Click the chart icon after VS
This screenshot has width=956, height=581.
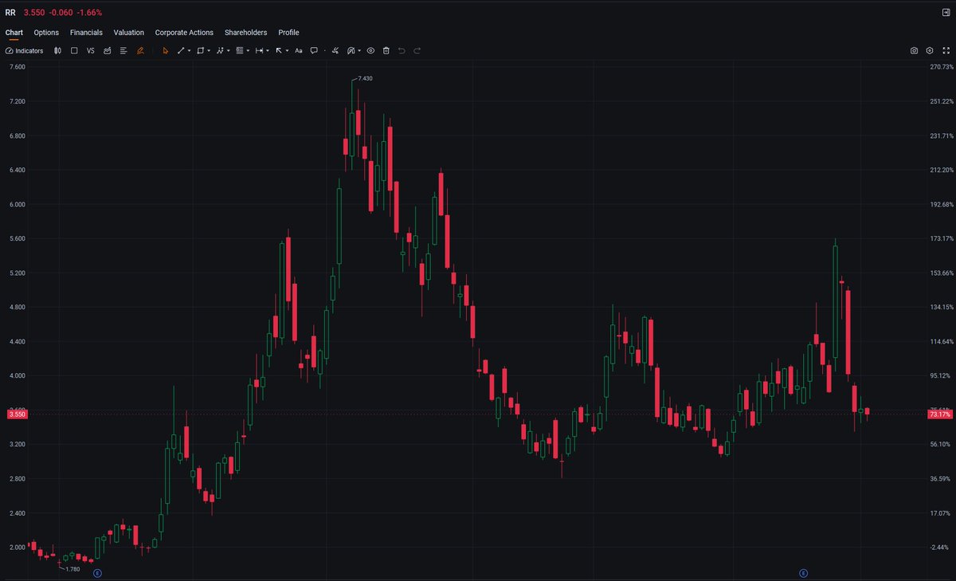coord(107,50)
